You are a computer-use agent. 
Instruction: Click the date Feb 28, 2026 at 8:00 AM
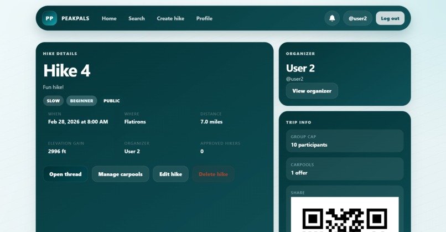[78, 122]
